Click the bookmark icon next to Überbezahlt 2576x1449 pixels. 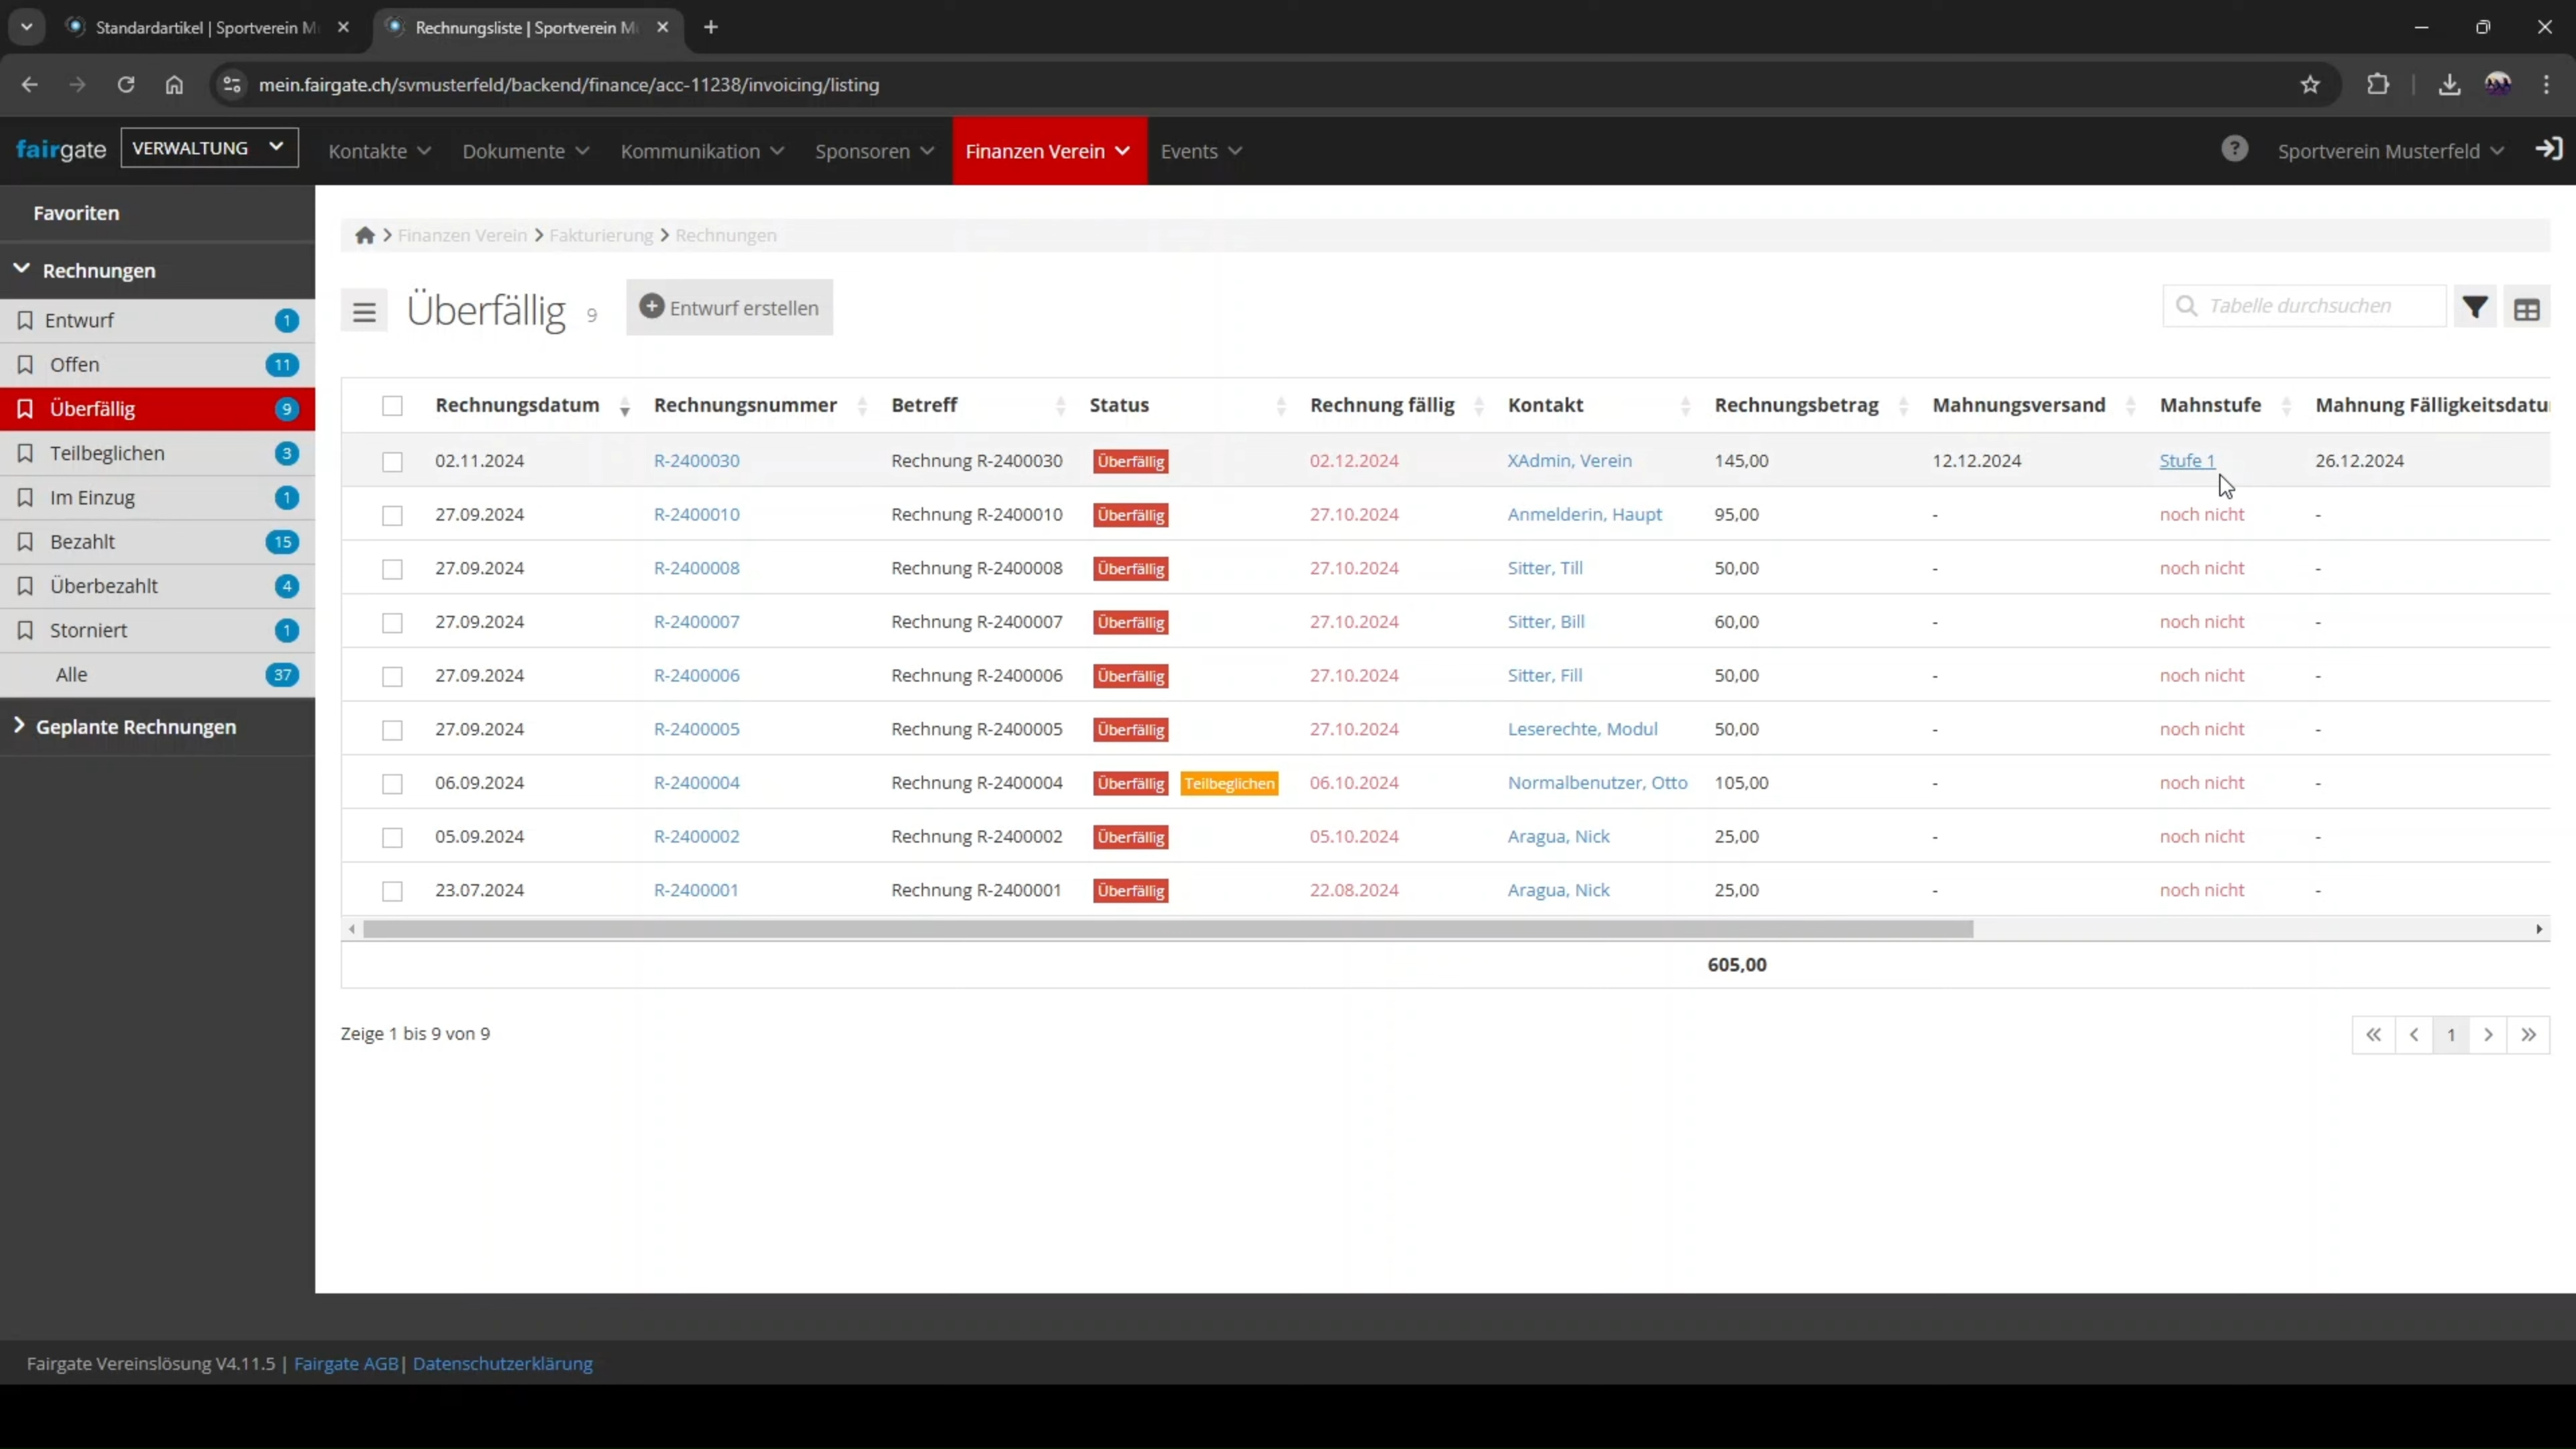coord(25,586)
